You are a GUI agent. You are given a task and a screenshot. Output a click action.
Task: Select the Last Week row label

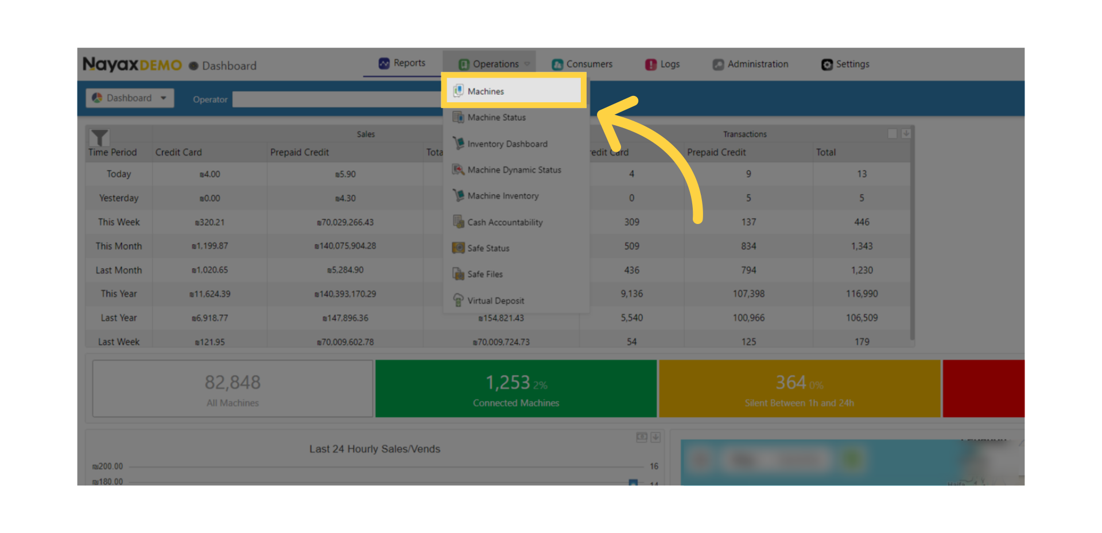coord(119,342)
